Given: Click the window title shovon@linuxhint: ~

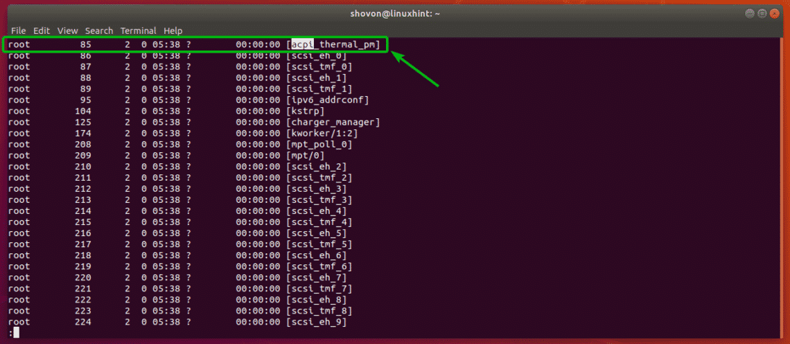Looking at the screenshot, I should pos(395,14).
